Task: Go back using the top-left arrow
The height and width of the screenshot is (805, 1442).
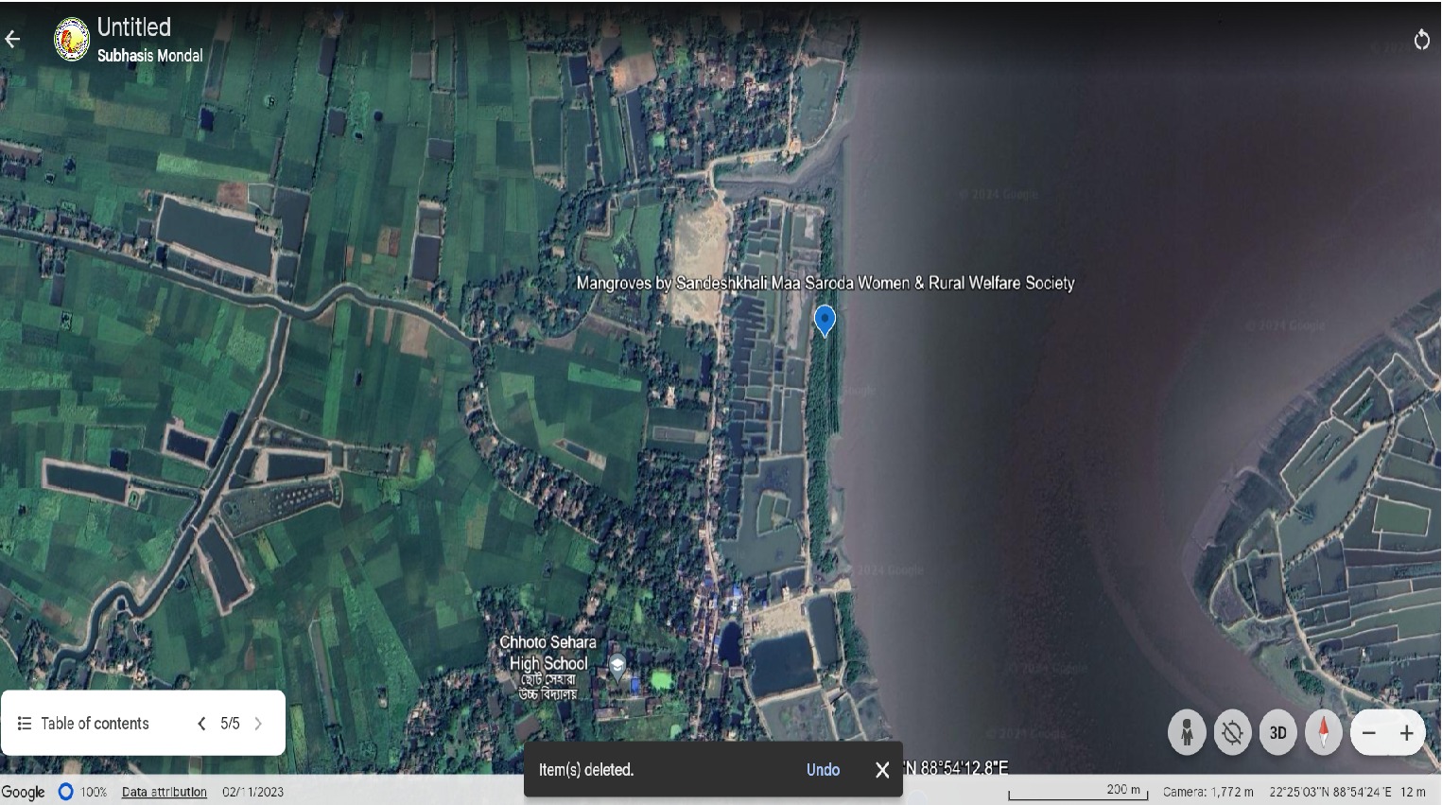Action: click(x=12, y=39)
